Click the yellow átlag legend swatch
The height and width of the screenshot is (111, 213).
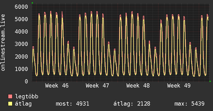pos(10,104)
